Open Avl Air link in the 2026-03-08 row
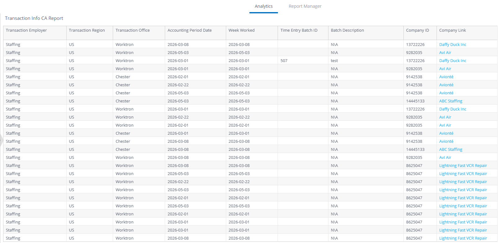 point(445,157)
